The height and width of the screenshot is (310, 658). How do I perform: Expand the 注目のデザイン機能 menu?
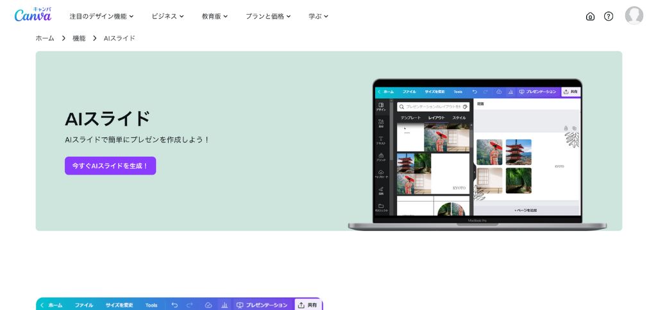pos(101,17)
